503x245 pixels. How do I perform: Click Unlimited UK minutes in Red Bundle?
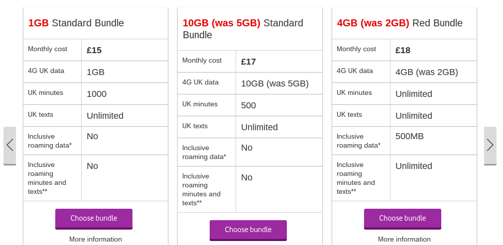[x=413, y=94]
